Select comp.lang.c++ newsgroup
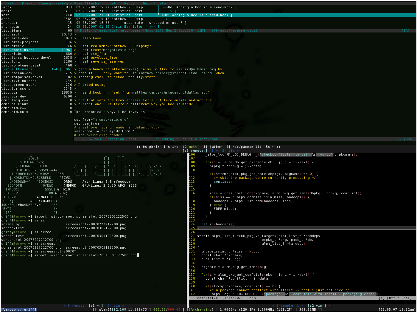 coord(37,100)
